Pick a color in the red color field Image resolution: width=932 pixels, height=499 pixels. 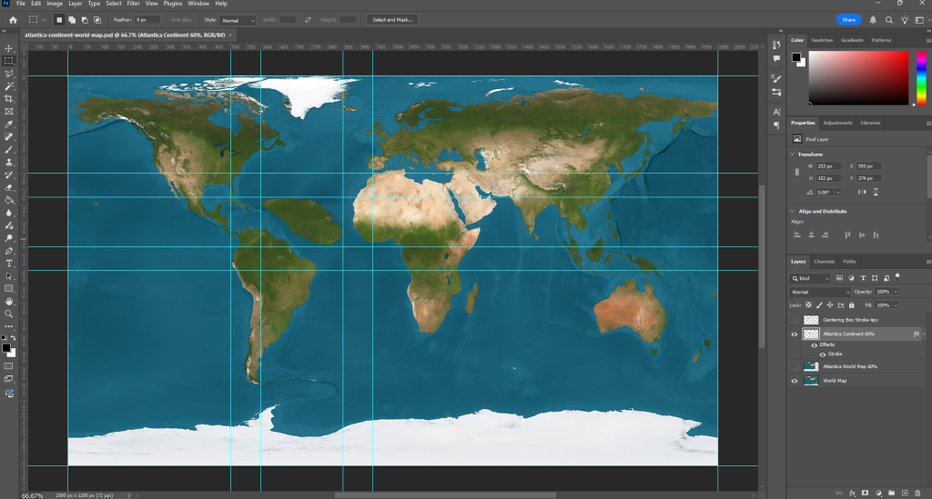tap(858, 78)
